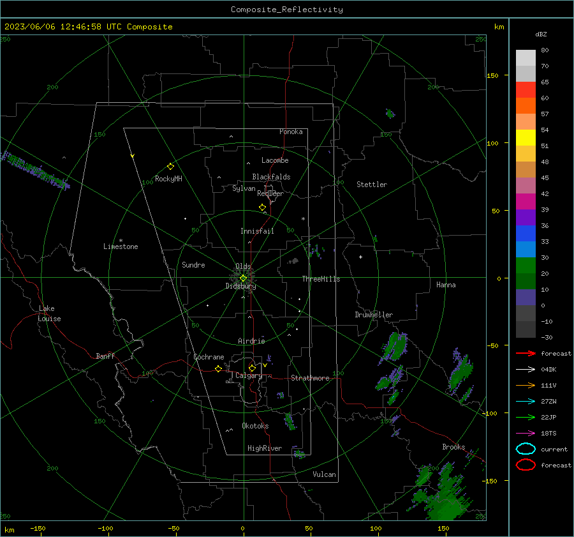Click the yellow diamond marker above Calgary
The width and height of the screenshot is (574, 537).
[x=252, y=368]
